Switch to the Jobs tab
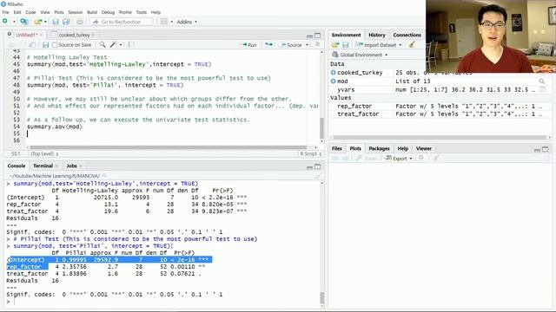556x312 pixels. point(71,166)
